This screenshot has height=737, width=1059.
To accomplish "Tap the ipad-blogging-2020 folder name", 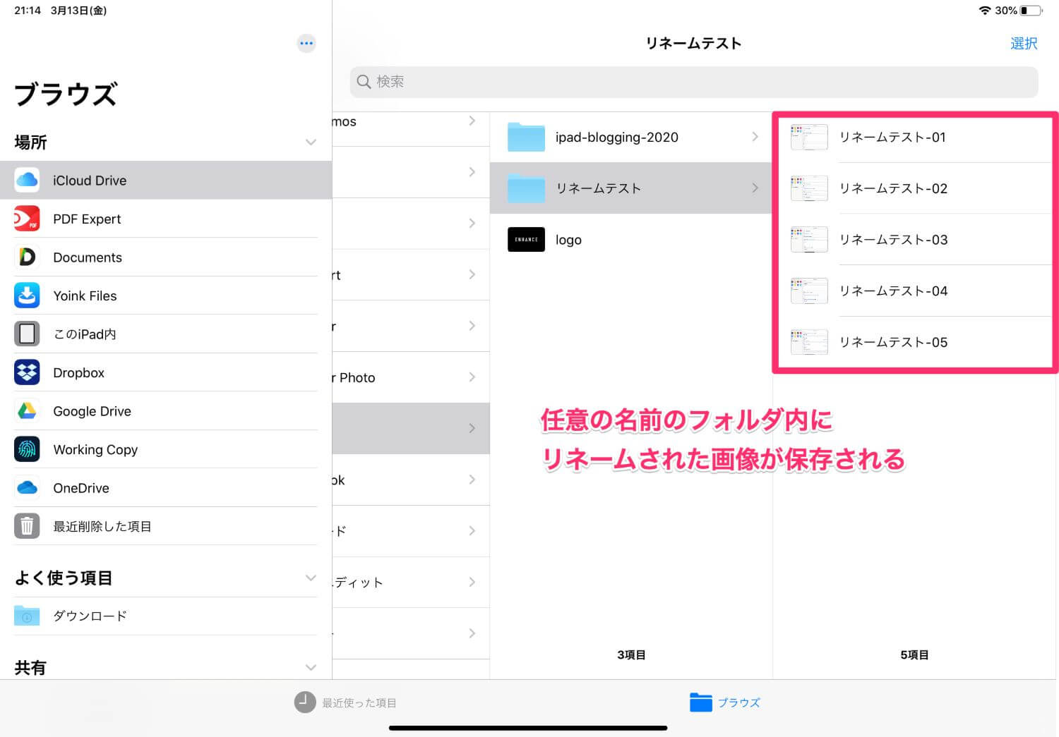I will tap(617, 138).
